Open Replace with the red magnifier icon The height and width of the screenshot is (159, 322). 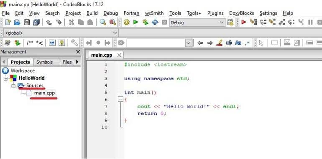point(112,22)
